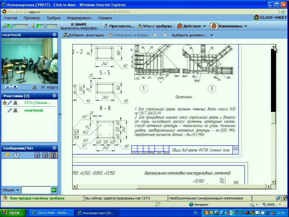Click Добавить аннотацию button
The width and height of the screenshot is (289, 217).
(x=84, y=35)
